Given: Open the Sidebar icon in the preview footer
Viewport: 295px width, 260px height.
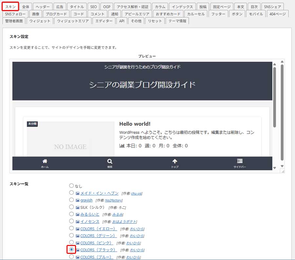Looking at the screenshot, I should pos(240,160).
